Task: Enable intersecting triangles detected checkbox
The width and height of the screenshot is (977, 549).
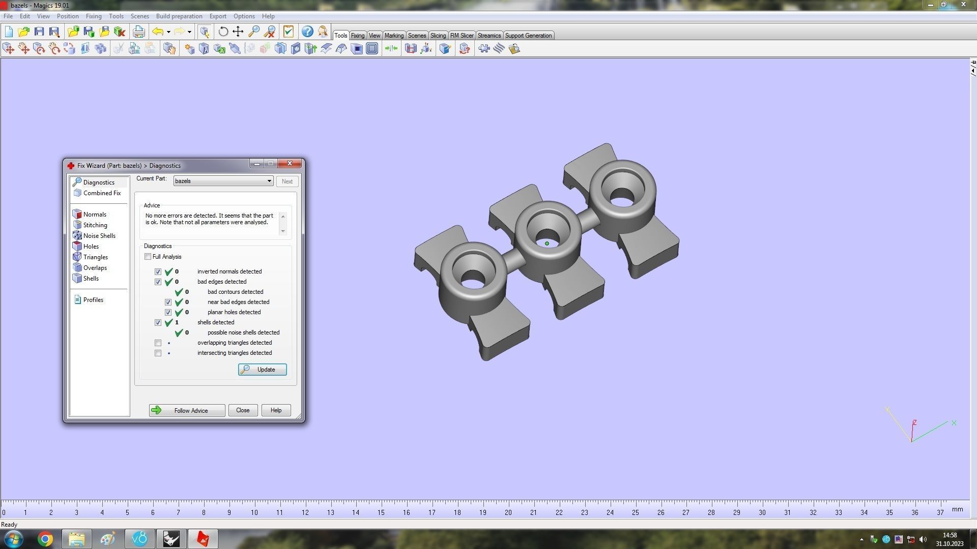Action: pyautogui.click(x=158, y=353)
